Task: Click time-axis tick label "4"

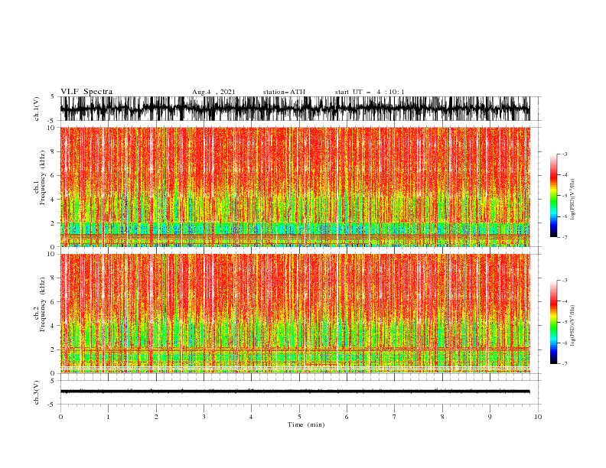Action: pyautogui.click(x=251, y=417)
